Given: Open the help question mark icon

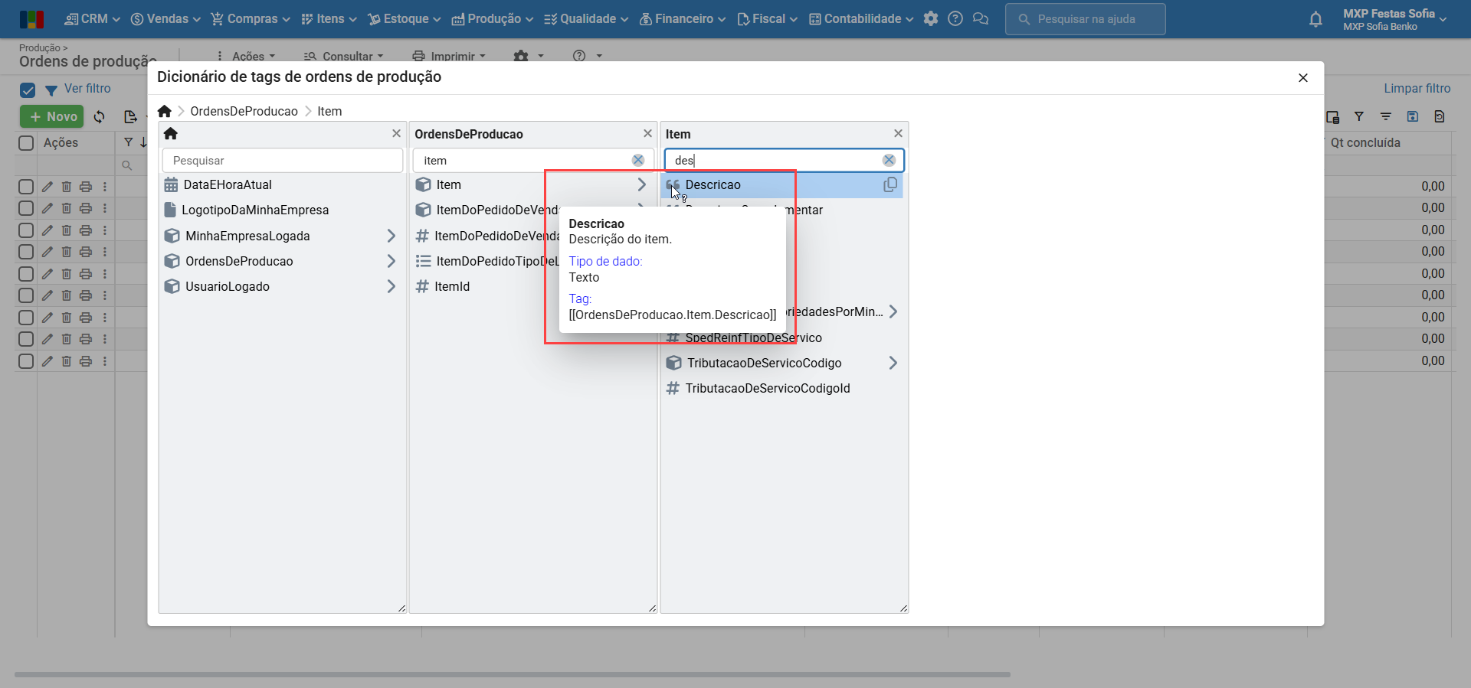Looking at the screenshot, I should [955, 19].
